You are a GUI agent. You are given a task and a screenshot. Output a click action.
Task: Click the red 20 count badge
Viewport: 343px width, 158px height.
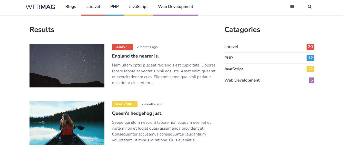tap(310, 47)
